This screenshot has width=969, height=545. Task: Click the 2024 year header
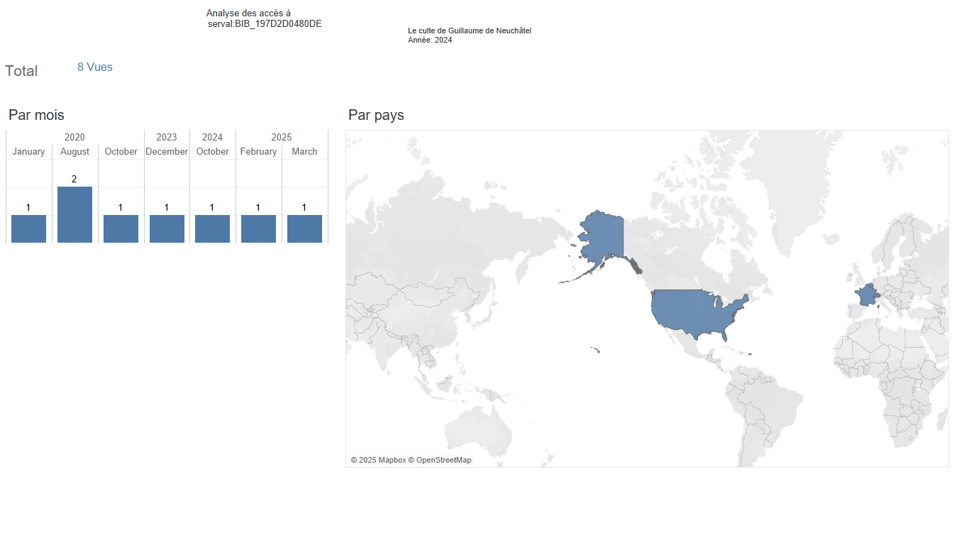tap(212, 137)
